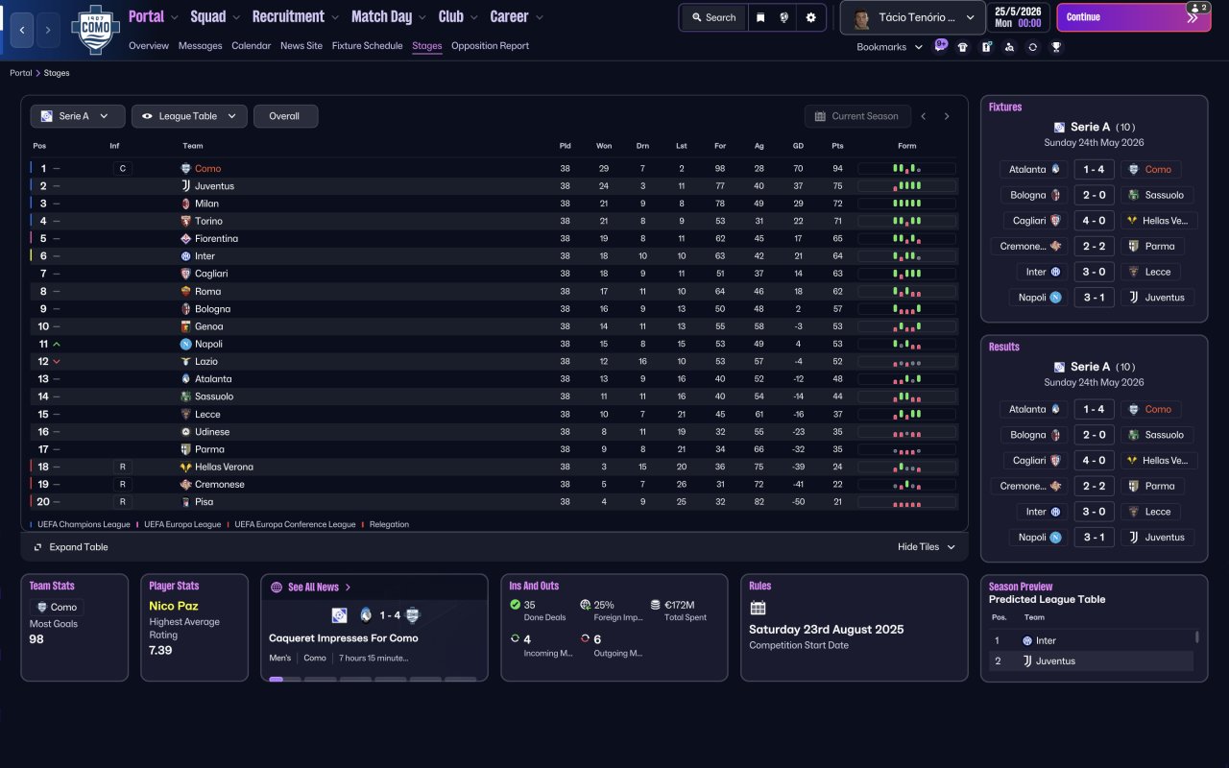The height and width of the screenshot is (768, 1229).
Task: Click Napoli badge in league table row
Action: pyautogui.click(x=185, y=344)
